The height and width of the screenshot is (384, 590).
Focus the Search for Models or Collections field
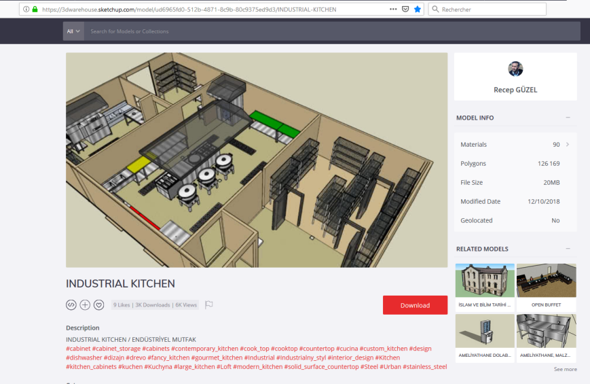point(333,31)
